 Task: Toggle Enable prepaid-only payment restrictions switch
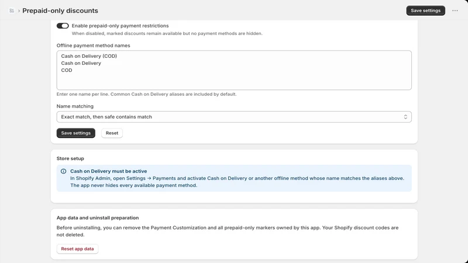pyautogui.click(x=63, y=26)
